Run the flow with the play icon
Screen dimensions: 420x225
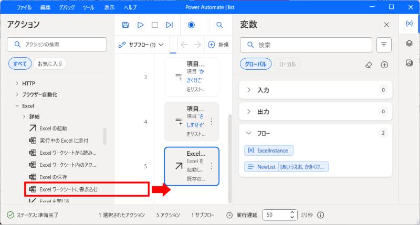click(140, 25)
